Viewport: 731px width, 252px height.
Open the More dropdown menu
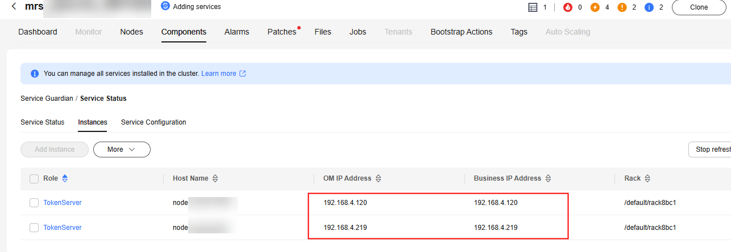pyautogui.click(x=122, y=150)
